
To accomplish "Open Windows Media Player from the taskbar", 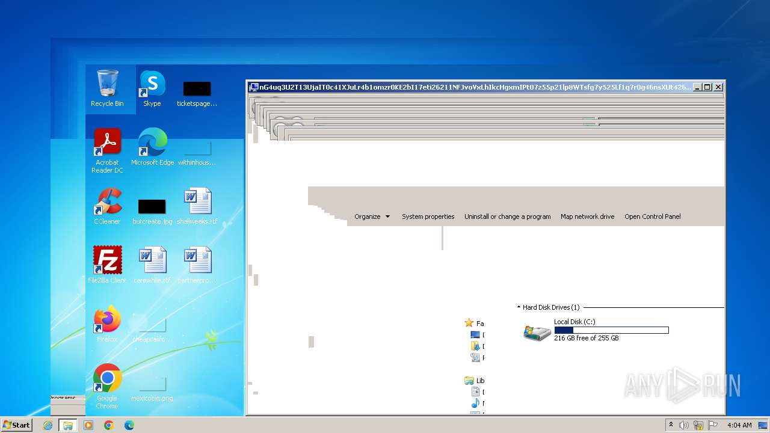I will pos(88,425).
